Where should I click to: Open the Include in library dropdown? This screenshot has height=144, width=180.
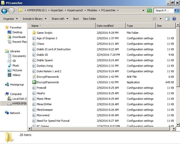pos(34,19)
